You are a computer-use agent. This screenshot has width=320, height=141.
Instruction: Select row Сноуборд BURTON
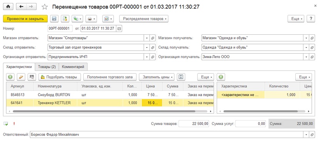pyautogui.click(x=110, y=95)
